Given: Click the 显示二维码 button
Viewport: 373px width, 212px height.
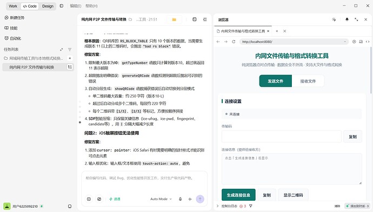Looking at the screenshot, I should [293, 195].
